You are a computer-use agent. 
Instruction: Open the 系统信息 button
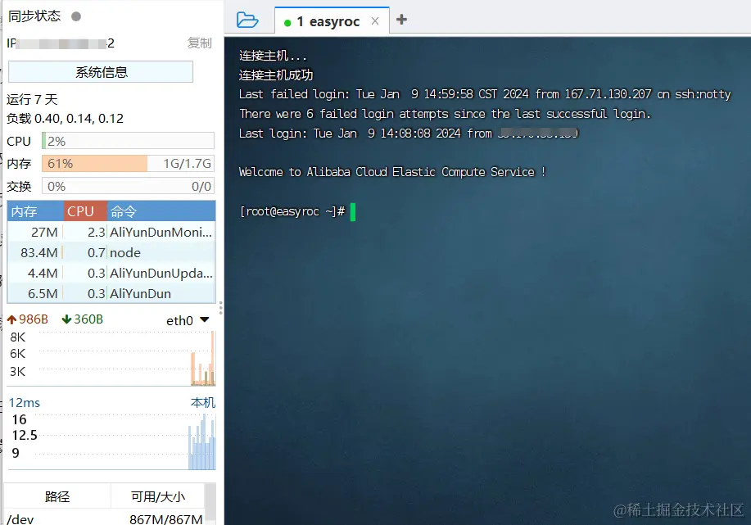tap(101, 72)
